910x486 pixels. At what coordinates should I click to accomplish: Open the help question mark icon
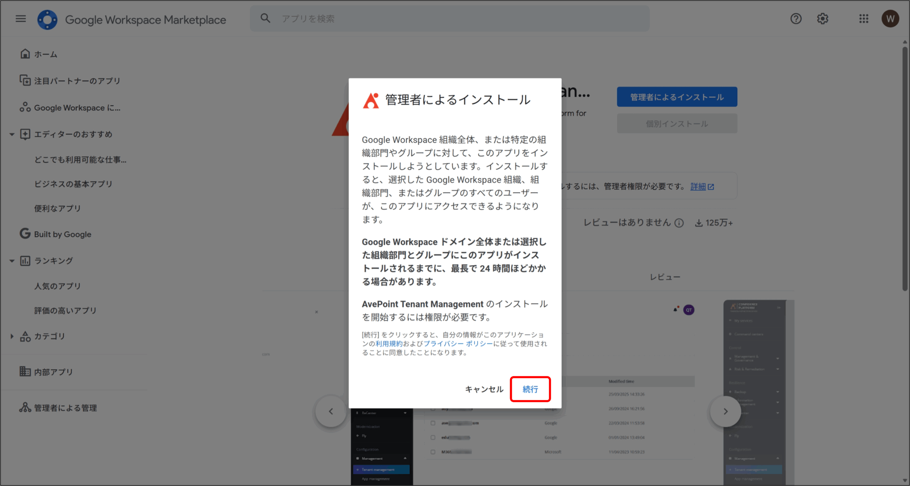coord(796,18)
